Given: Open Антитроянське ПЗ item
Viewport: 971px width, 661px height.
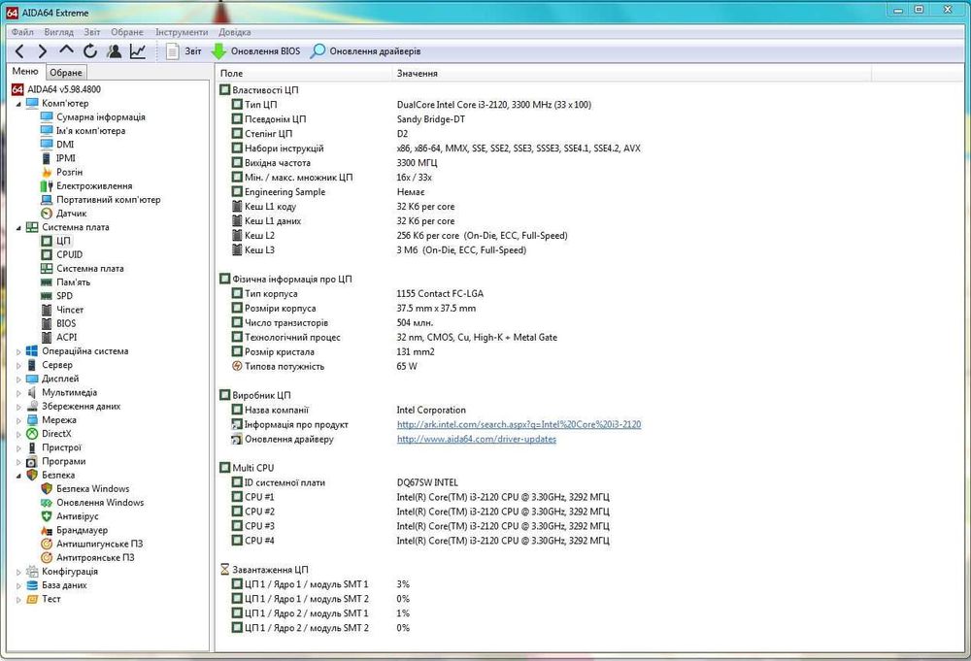Looking at the screenshot, I should click(x=95, y=558).
